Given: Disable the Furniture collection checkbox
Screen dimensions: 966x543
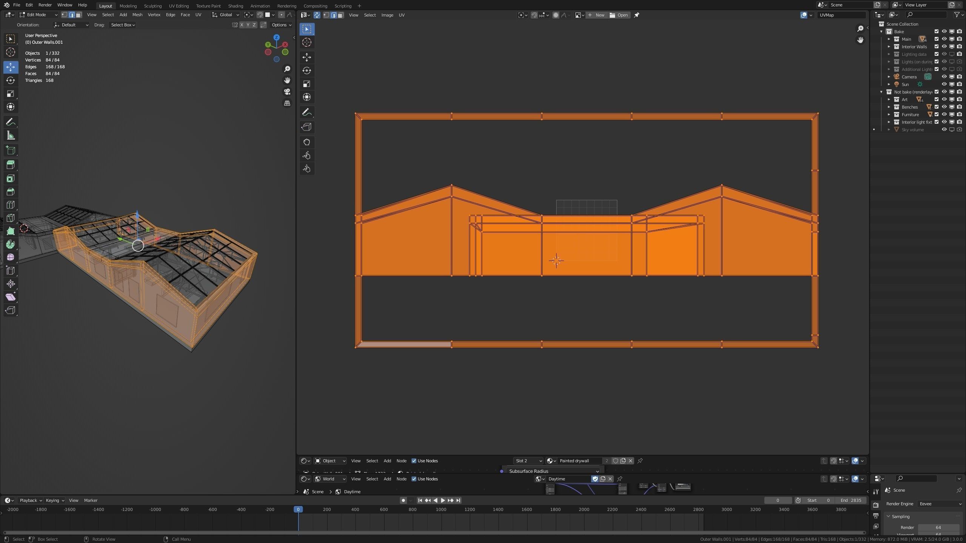Looking at the screenshot, I should click(x=937, y=115).
